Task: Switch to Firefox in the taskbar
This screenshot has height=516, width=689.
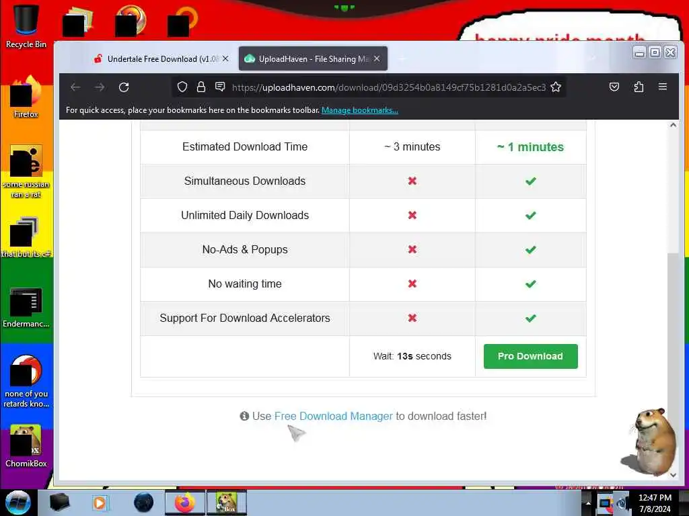Action: coord(185,503)
